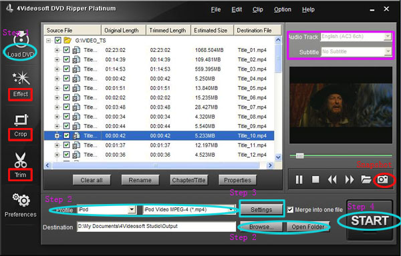Click the G:\VIDEO_TS folder icon
401x256 pixels.
[x=68, y=40]
